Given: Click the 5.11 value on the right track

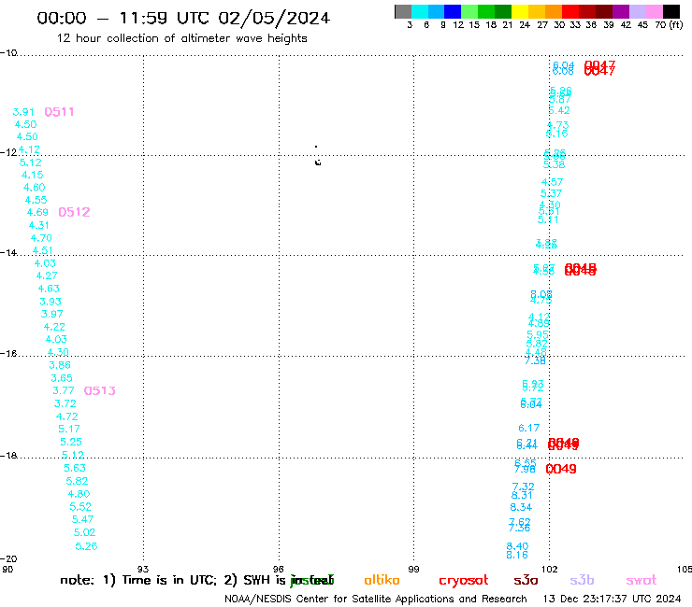Looking at the screenshot, I should pyautogui.click(x=548, y=219).
